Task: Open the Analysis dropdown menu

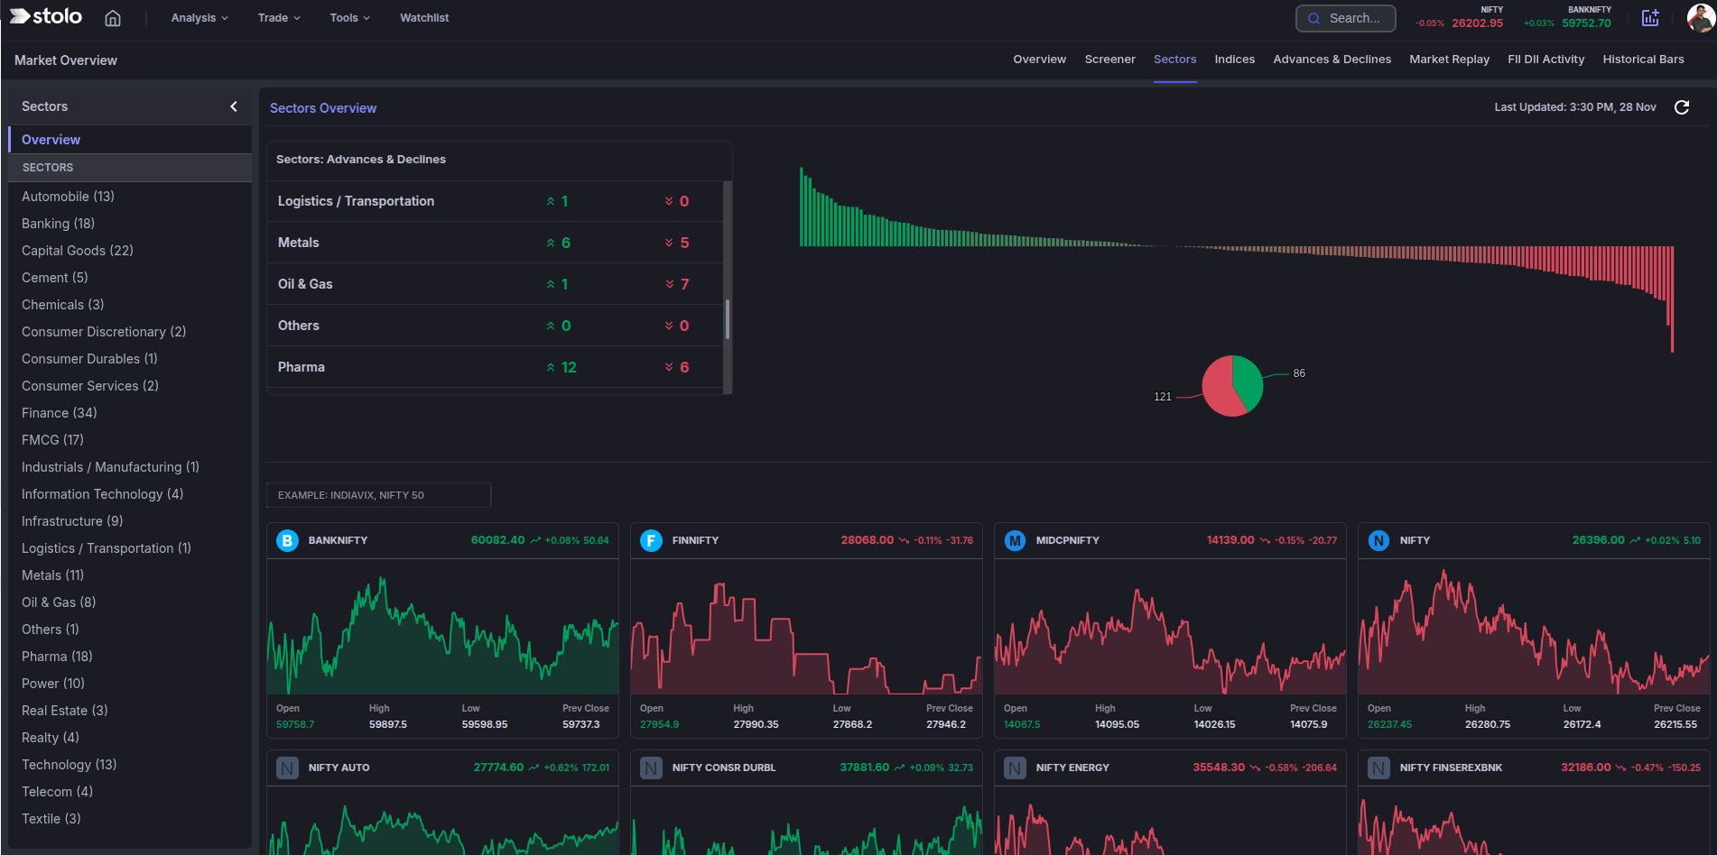Action: tap(199, 17)
